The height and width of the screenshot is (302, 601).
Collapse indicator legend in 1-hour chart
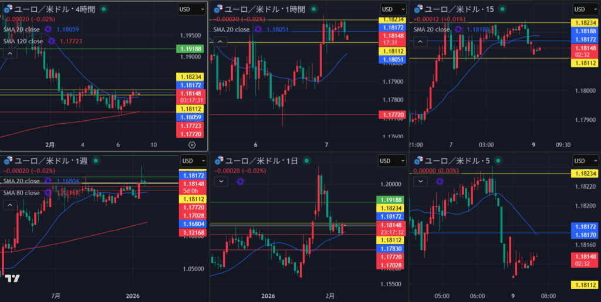point(220,42)
